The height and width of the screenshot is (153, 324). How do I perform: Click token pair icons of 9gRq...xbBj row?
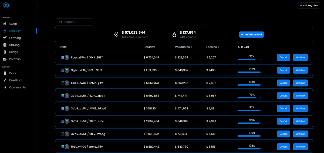coord(65,70)
